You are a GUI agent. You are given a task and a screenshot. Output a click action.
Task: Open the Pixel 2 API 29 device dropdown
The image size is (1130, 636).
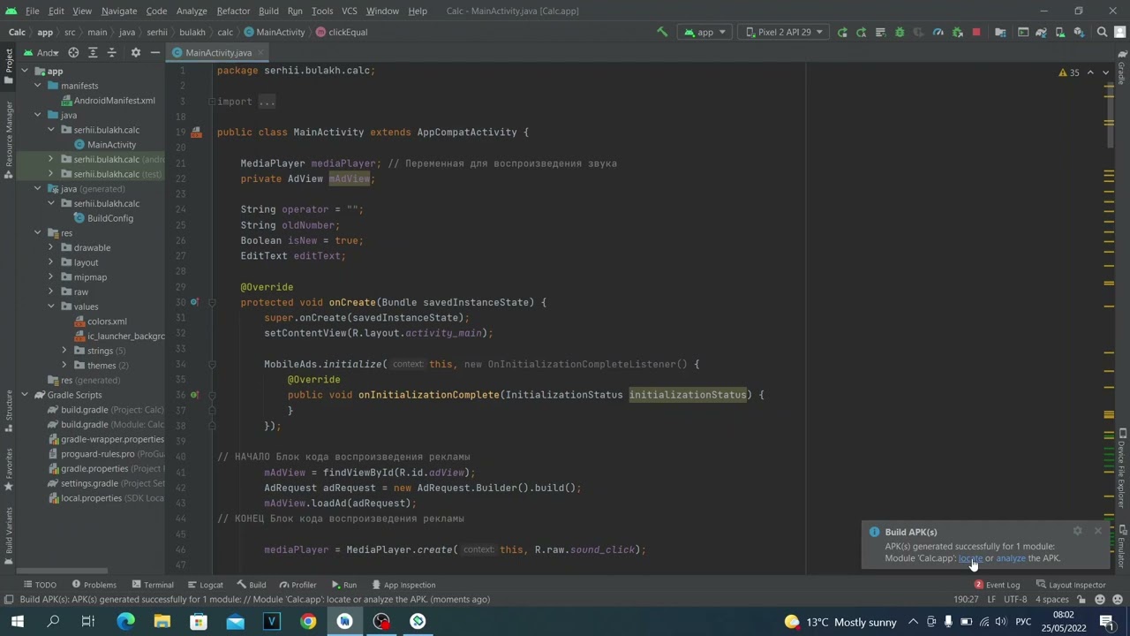[x=784, y=32]
